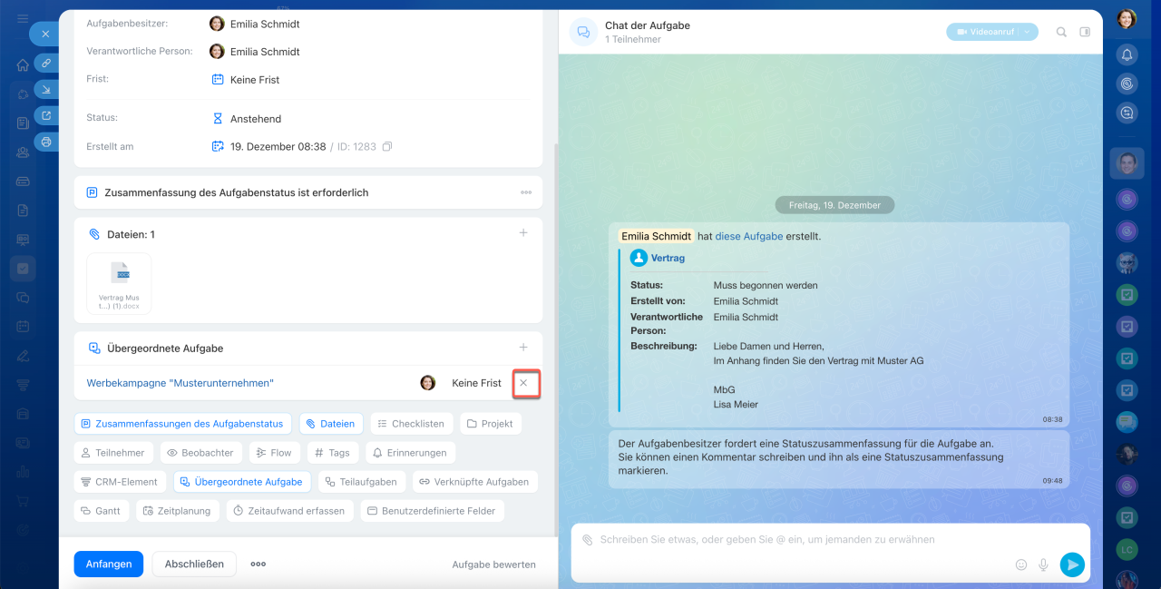The image size is (1161, 589).
Task: Click the Anstehend status
Action: click(x=256, y=119)
